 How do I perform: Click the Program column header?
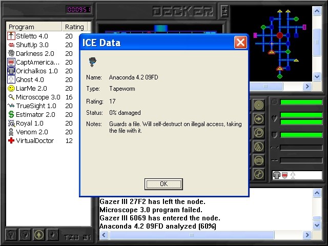pyautogui.click(x=34, y=27)
